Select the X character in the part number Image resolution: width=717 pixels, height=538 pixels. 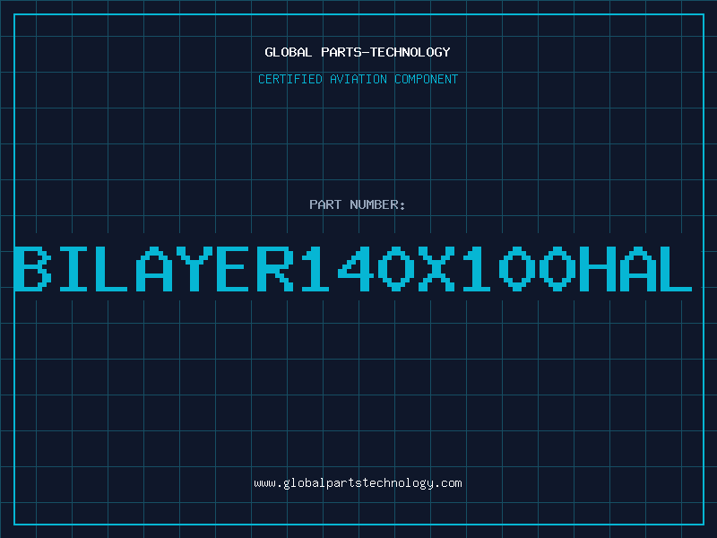click(436, 269)
